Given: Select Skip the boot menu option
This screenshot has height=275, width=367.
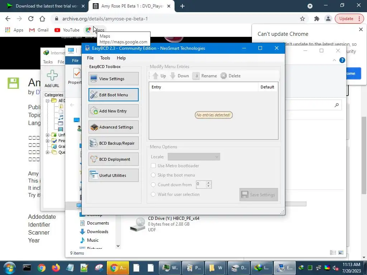Looking at the screenshot, I should click(x=153, y=175).
